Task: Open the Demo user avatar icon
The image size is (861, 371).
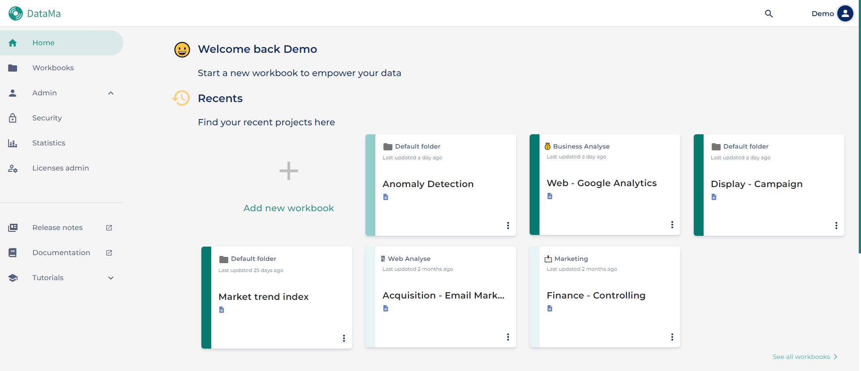Action: coord(845,13)
